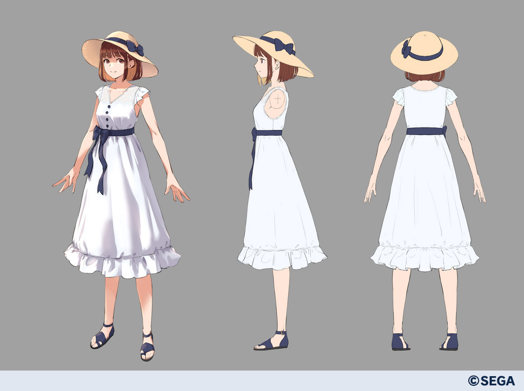
Task: Select the waist ribbon knot on side view
Action: tap(254, 134)
